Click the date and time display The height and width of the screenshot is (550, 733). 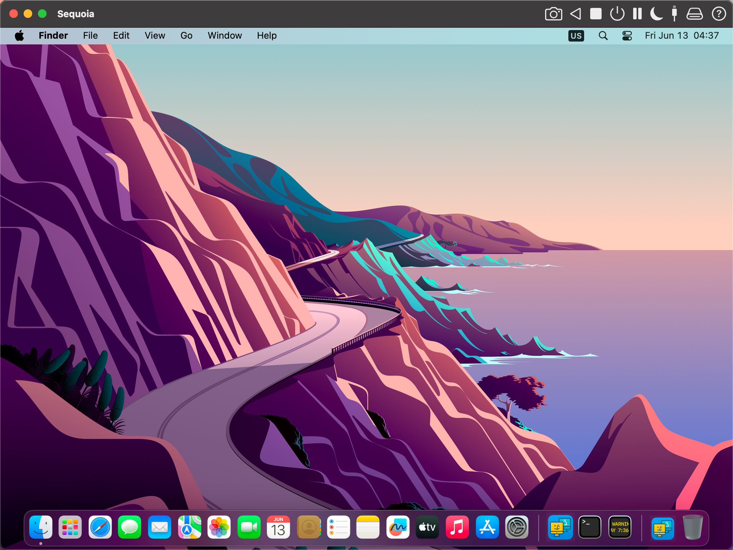(x=681, y=35)
